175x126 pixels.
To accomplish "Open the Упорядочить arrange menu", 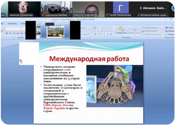I will 121,30.
